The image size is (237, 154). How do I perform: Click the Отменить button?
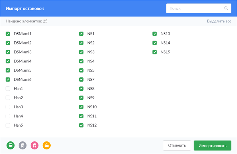177,145
